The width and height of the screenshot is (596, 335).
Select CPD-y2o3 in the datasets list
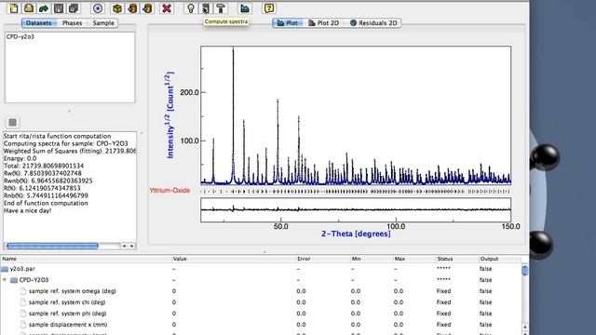pos(20,37)
